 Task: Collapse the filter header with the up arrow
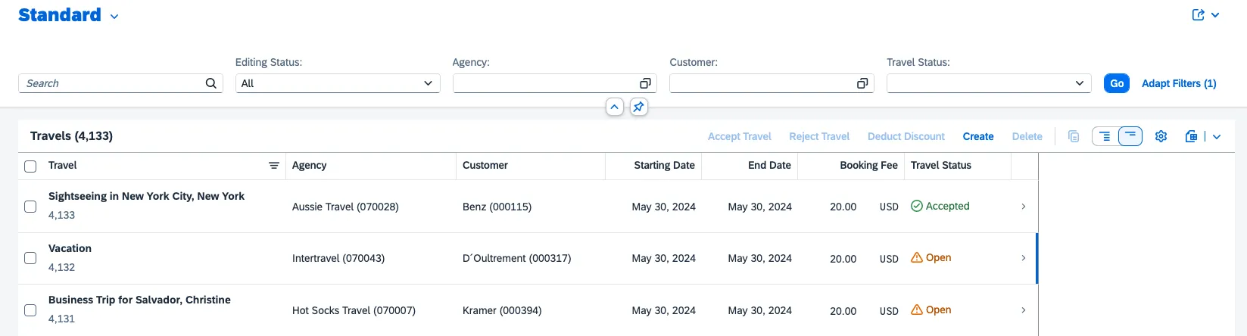(x=615, y=107)
